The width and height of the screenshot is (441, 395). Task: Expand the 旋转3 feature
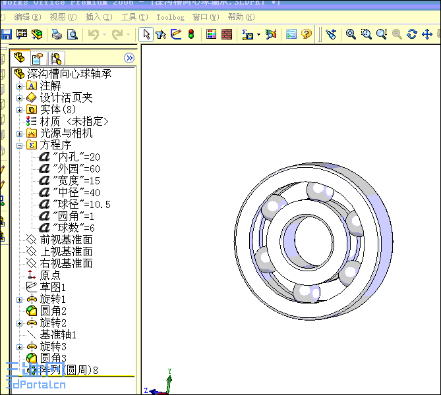[x=19, y=347]
